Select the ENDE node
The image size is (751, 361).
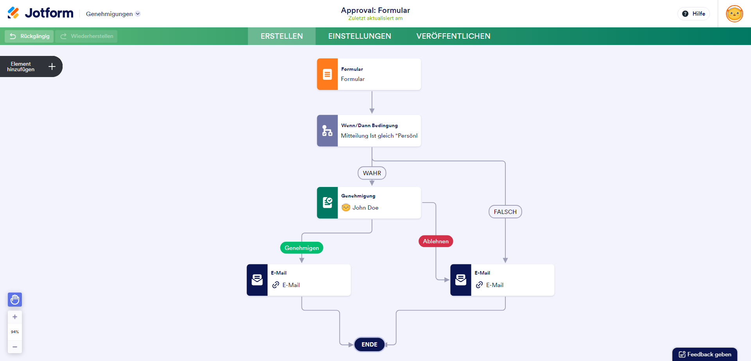click(369, 345)
